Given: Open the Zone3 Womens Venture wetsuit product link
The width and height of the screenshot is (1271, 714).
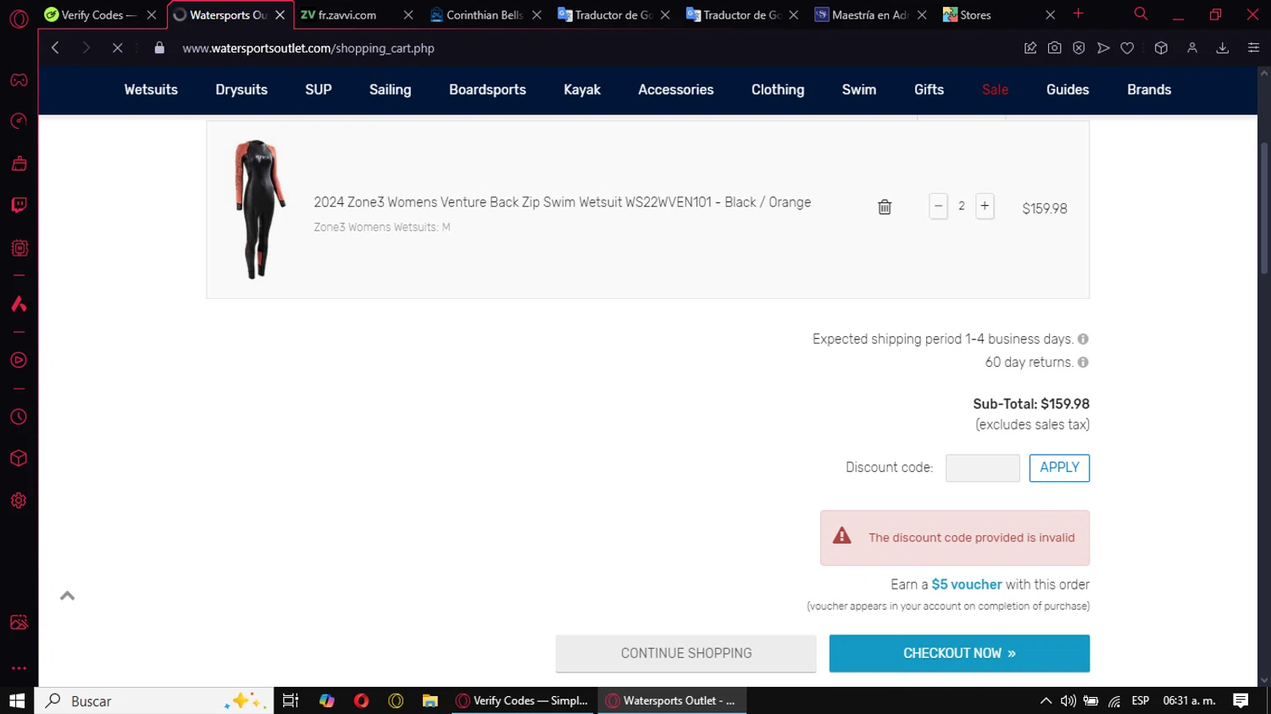Looking at the screenshot, I should point(563,202).
